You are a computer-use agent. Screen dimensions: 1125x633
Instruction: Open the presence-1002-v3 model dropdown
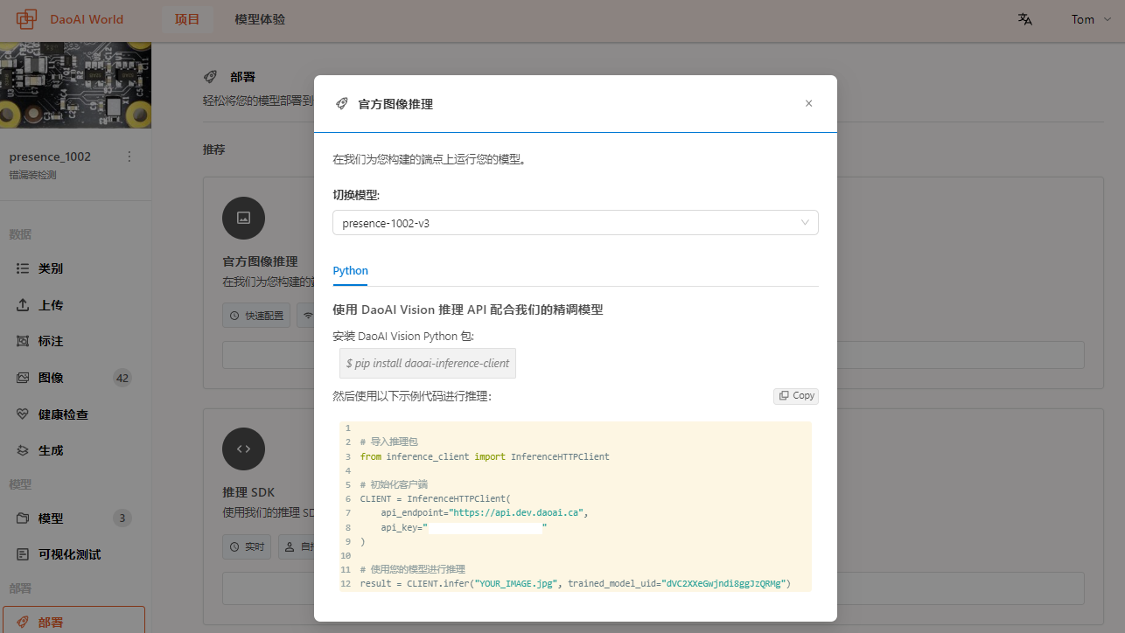576,223
